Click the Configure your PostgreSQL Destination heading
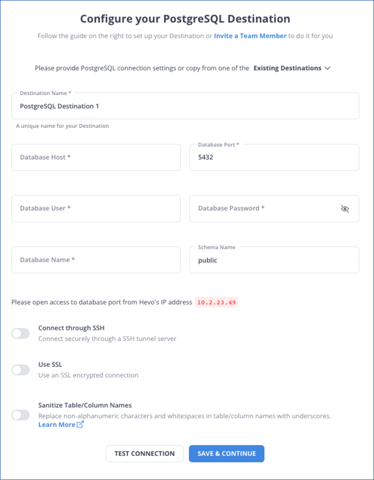This screenshot has height=480, width=374. coord(185,19)
